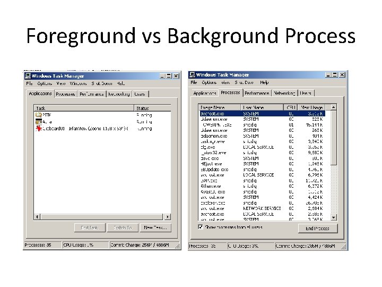
Task: Minimize the right Task Manager window
Action: coord(328,75)
